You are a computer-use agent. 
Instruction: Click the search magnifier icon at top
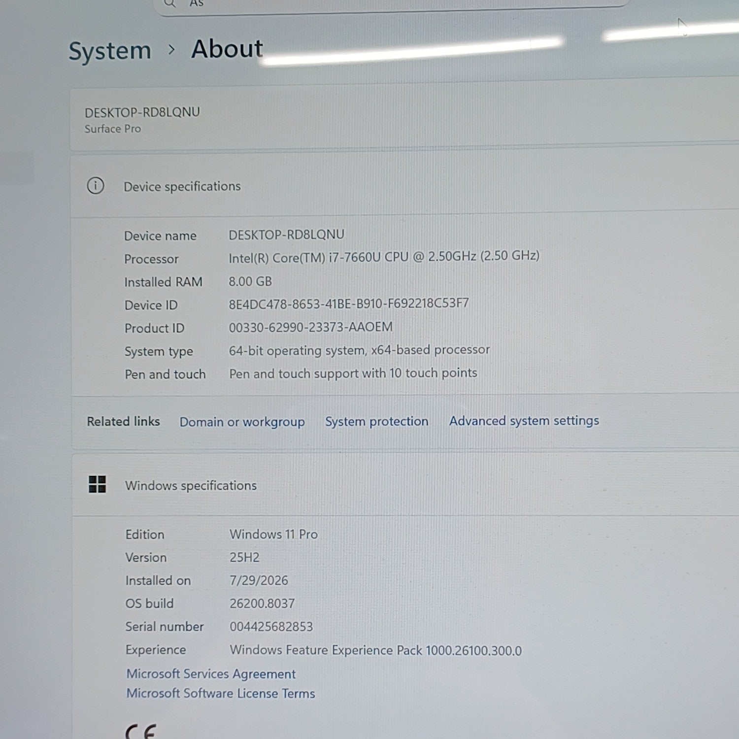tap(169, 3)
